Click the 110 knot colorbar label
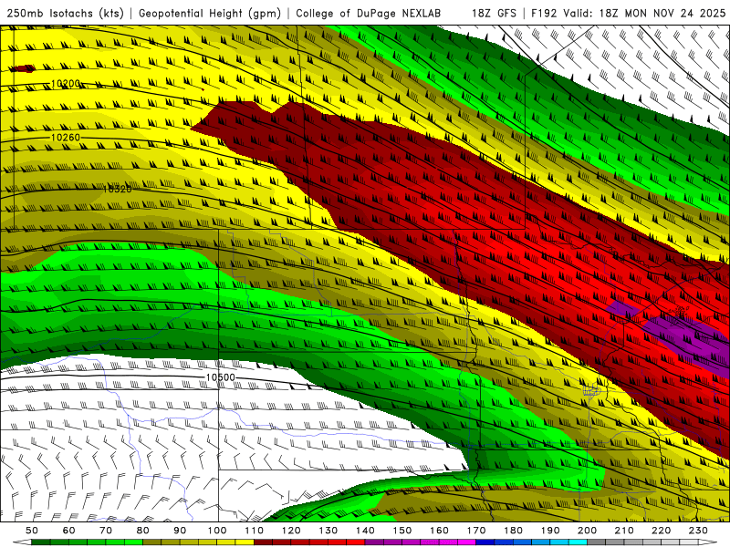This screenshot has width=730, height=547. pyautogui.click(x=254, y=531)
